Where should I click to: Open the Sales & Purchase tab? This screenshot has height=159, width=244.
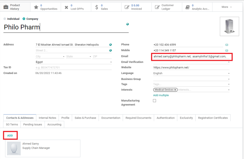pos(85,118)
